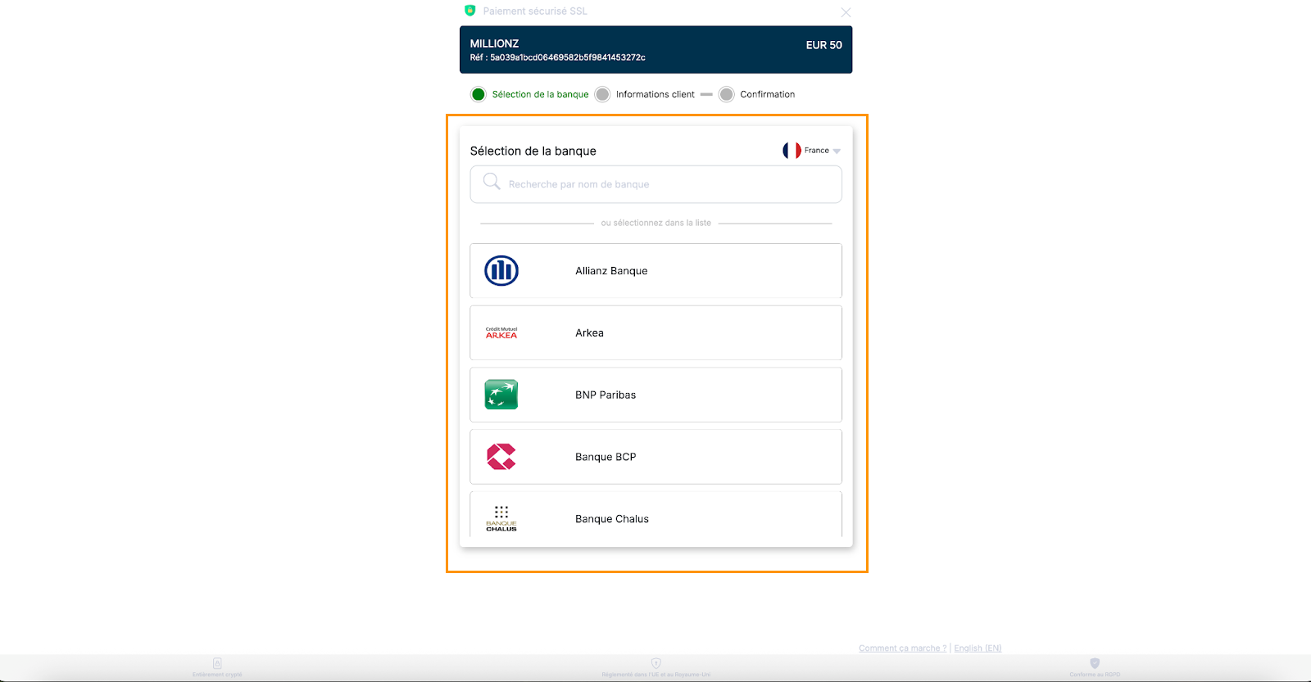
Task: Switch language via English (EN) link
Action: [x=978, y=648]
